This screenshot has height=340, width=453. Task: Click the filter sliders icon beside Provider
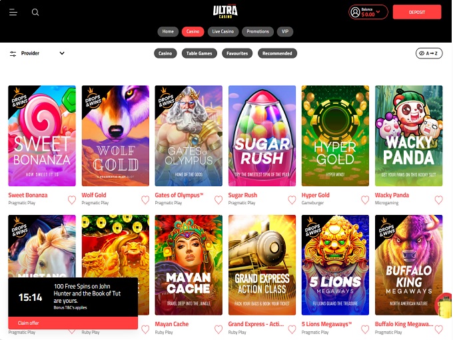(x=13, y=53)
